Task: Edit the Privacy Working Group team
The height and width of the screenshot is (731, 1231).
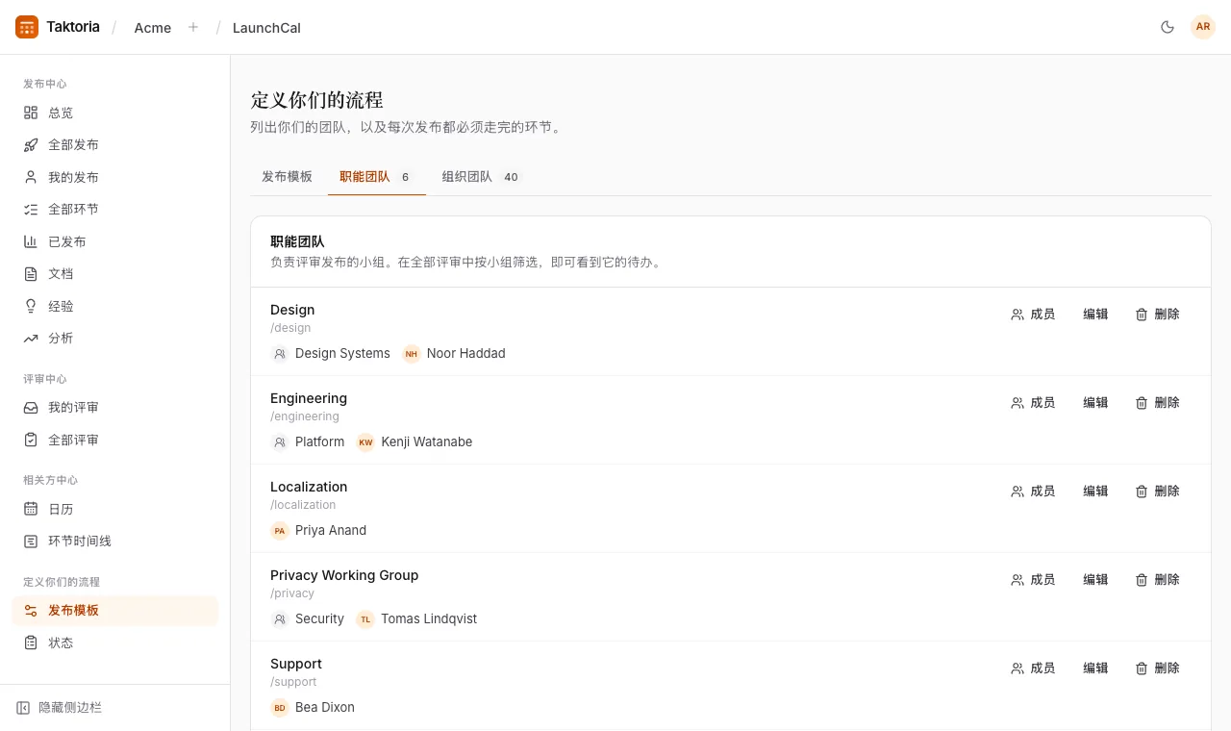Action: click(x=1095, y=580)
